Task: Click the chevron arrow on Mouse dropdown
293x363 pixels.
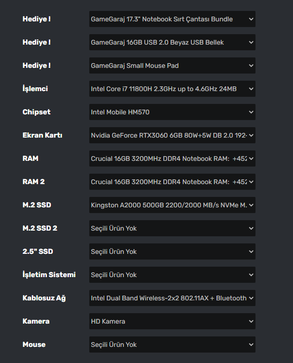Action: point(251,344)
